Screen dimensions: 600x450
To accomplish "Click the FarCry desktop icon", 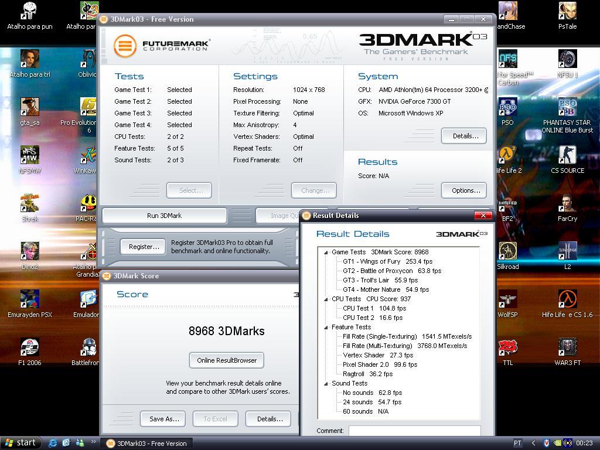I will pos(567,204).
